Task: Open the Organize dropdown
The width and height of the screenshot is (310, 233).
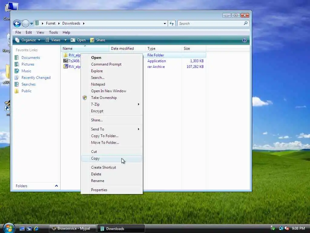Action: 28,40
